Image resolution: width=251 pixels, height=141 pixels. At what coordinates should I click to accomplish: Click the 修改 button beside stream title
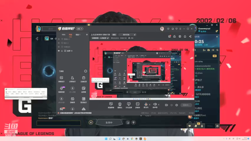coord(114,35)
